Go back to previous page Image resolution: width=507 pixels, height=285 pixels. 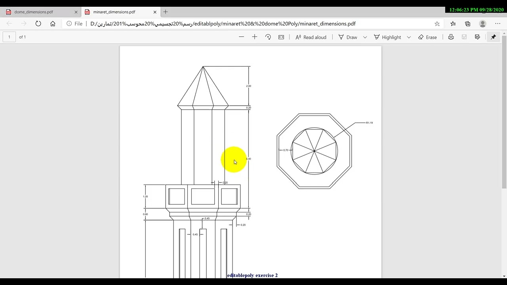coord(9,24)
